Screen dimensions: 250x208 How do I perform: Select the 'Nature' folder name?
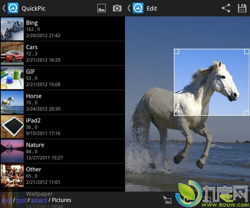tap(35, 145)
